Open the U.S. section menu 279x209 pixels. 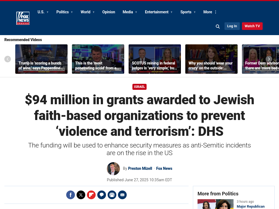pos(41,12)
